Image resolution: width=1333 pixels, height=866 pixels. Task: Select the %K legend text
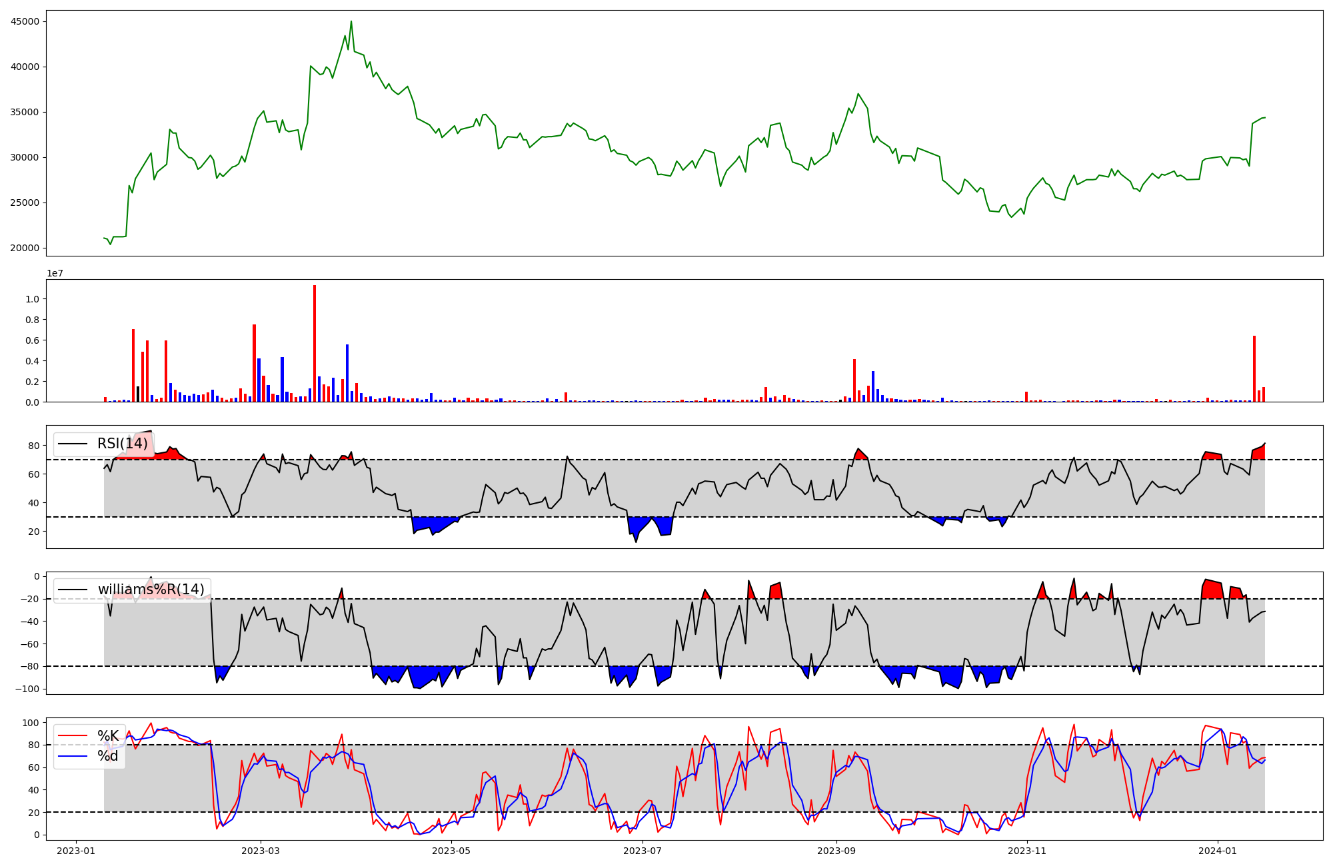(108, 736)
